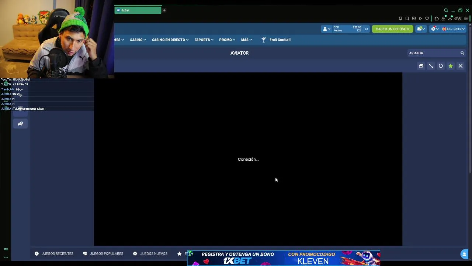The height and width of the screenshot is (266, 472).
Task: Click the magnifier in AVIATOR search box
Action: (x=462, y=53)
